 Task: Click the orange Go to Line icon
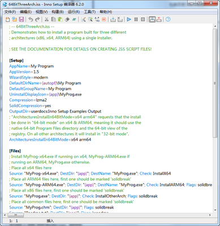(104, 19)
